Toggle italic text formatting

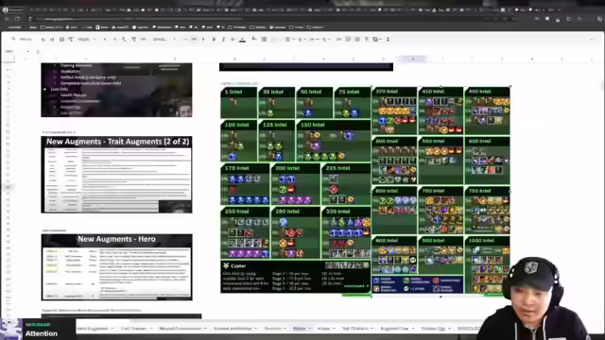point(223,40)
